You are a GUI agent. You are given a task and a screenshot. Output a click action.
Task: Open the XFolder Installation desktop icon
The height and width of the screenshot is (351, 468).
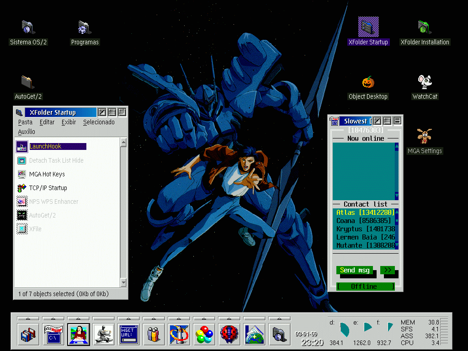pyautogui.click(x=424, y=27)
